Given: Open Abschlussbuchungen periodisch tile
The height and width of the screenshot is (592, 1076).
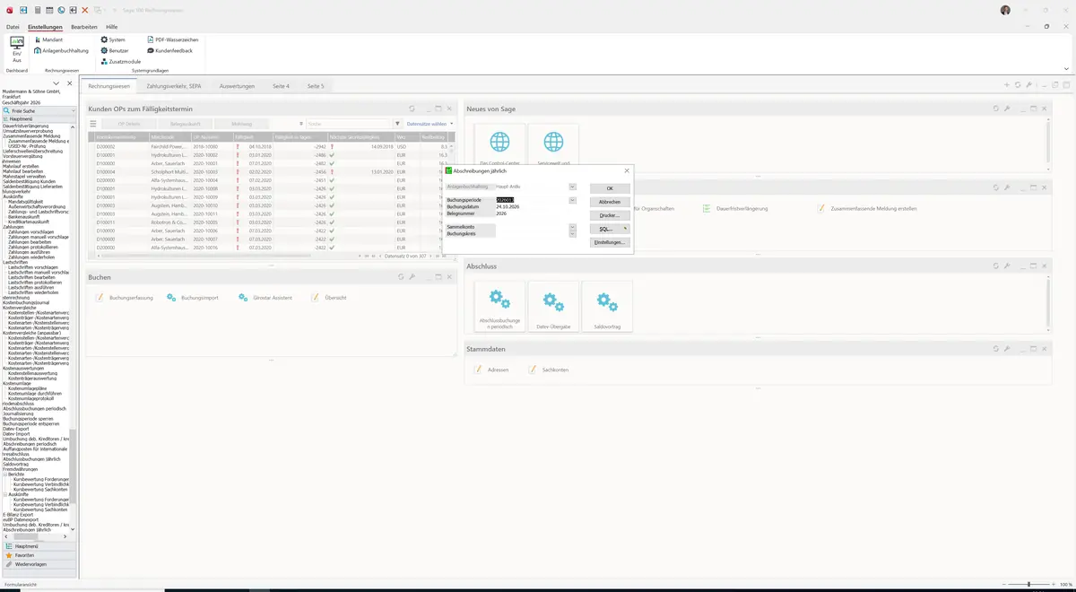Looking at the screenshot, I should [x=499, y=307].
